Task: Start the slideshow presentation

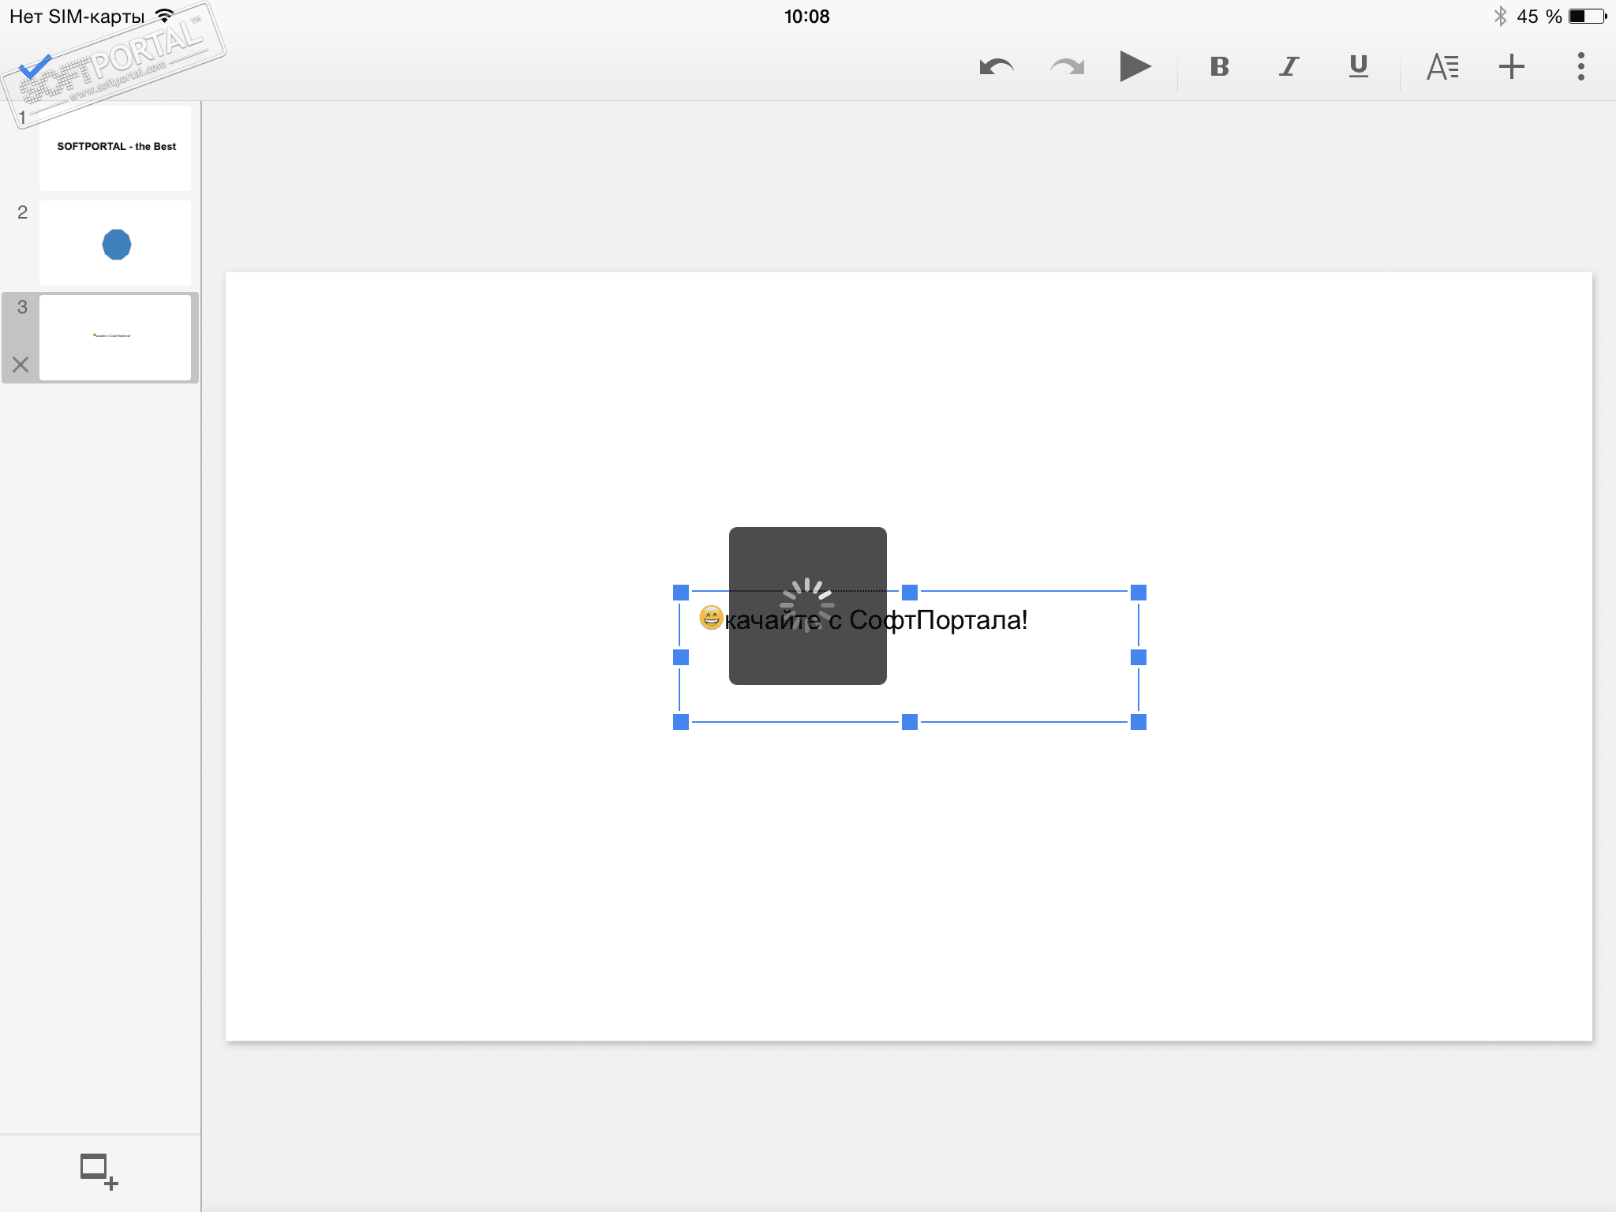Action: tap(1135, 66)
